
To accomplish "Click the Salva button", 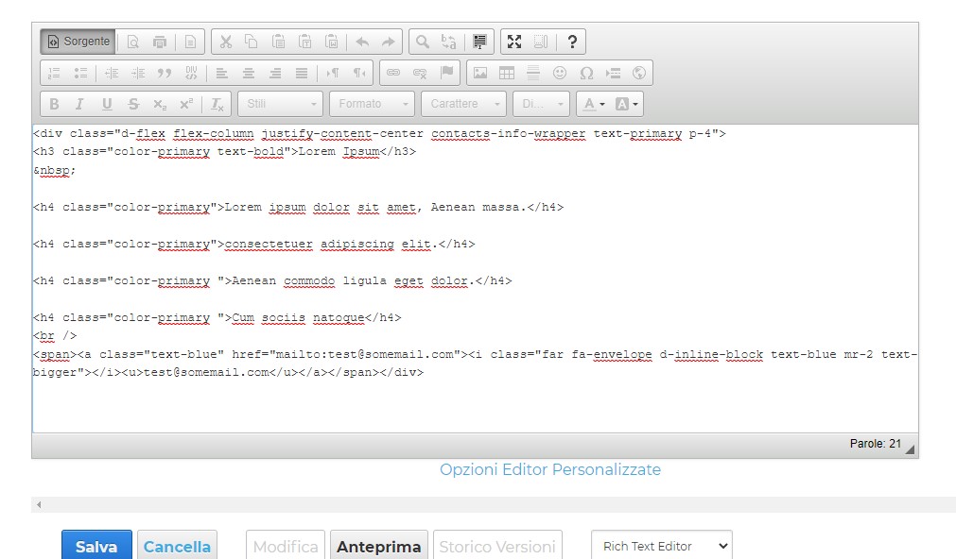I will point(96,546).
